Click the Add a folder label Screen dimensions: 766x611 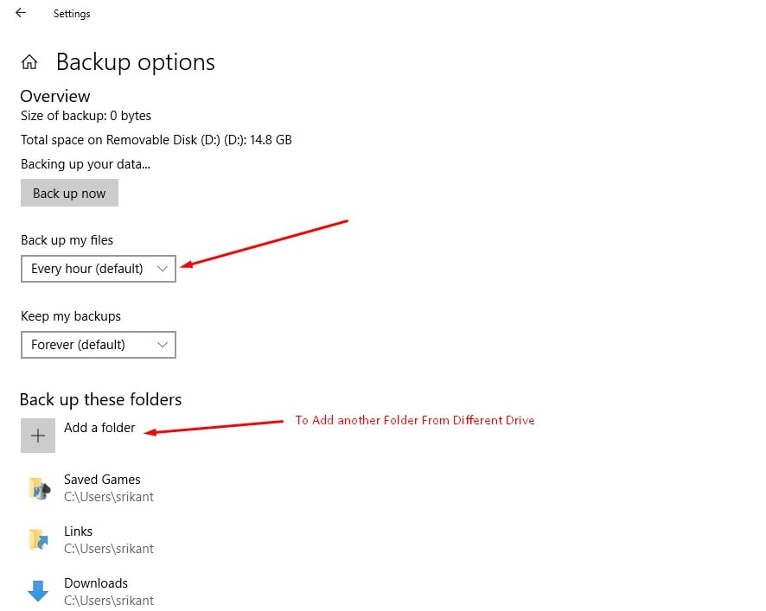(99, 428)
